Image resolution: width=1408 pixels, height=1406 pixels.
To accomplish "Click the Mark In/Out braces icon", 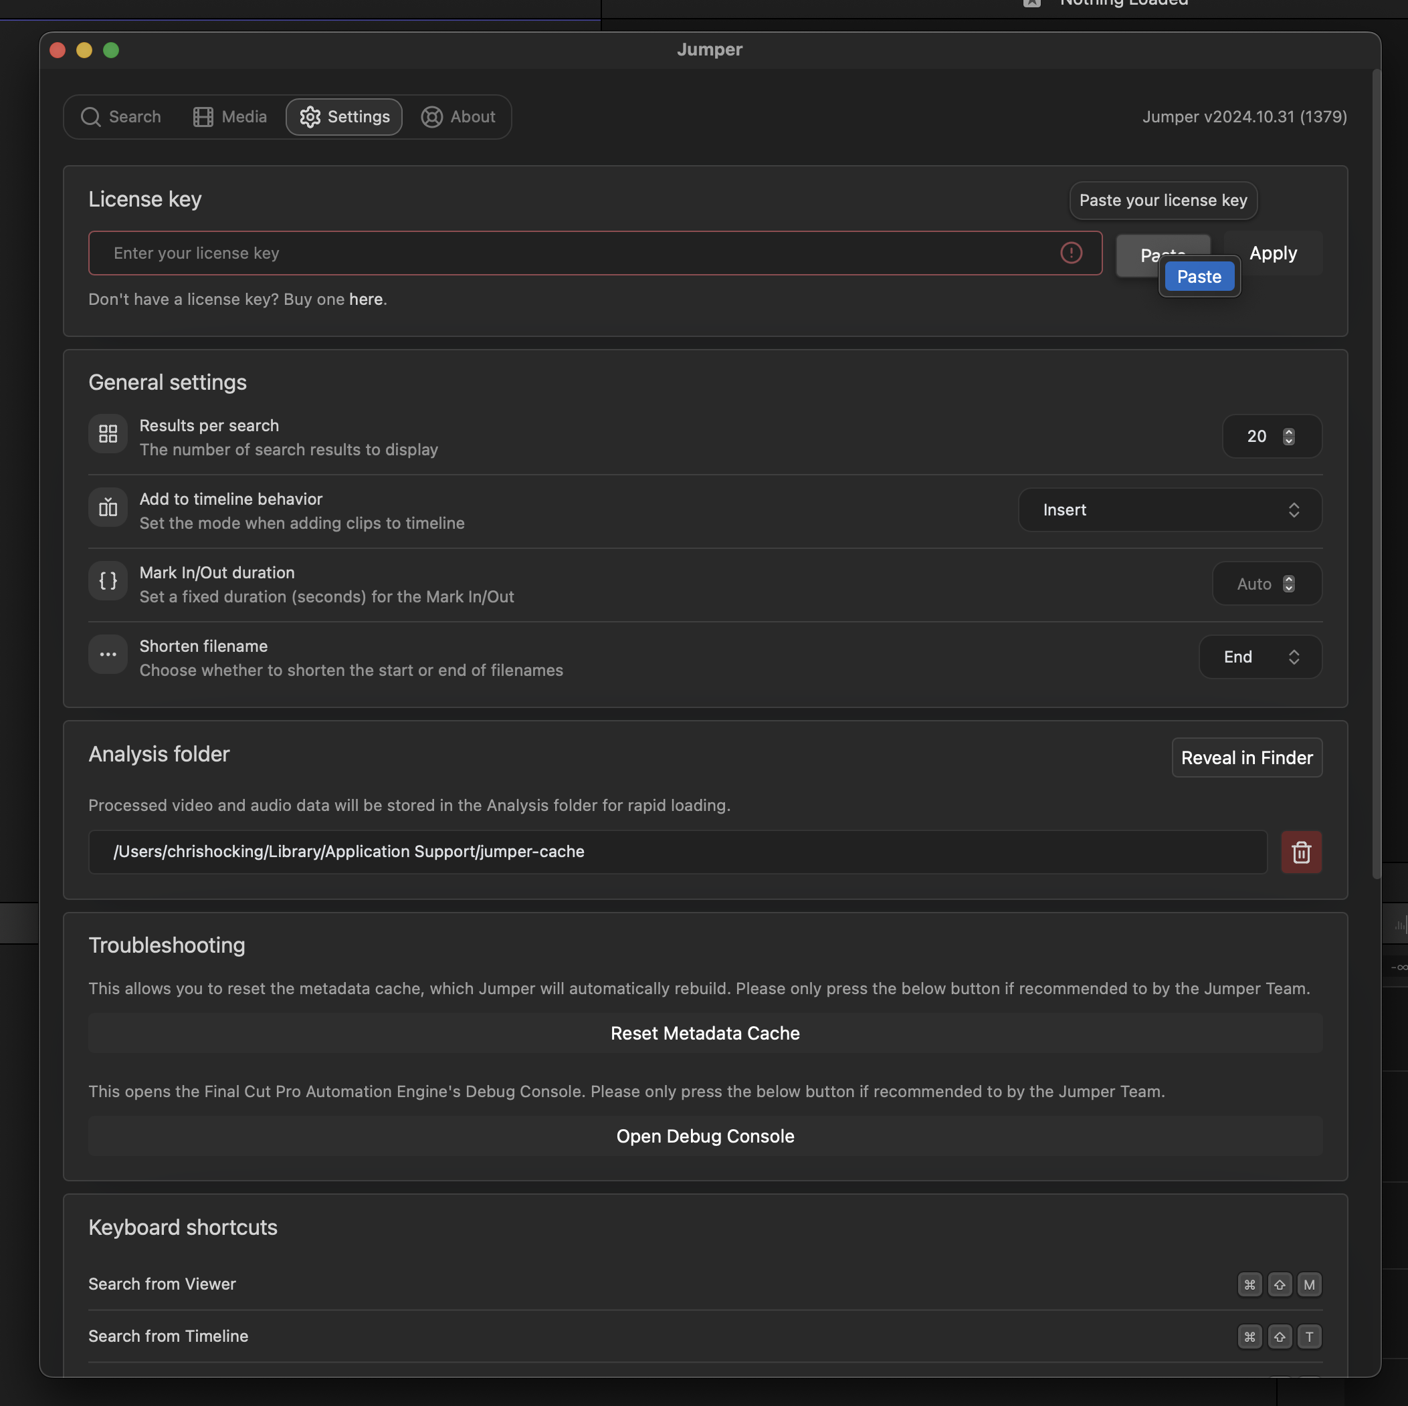I will tap(108, 582).
